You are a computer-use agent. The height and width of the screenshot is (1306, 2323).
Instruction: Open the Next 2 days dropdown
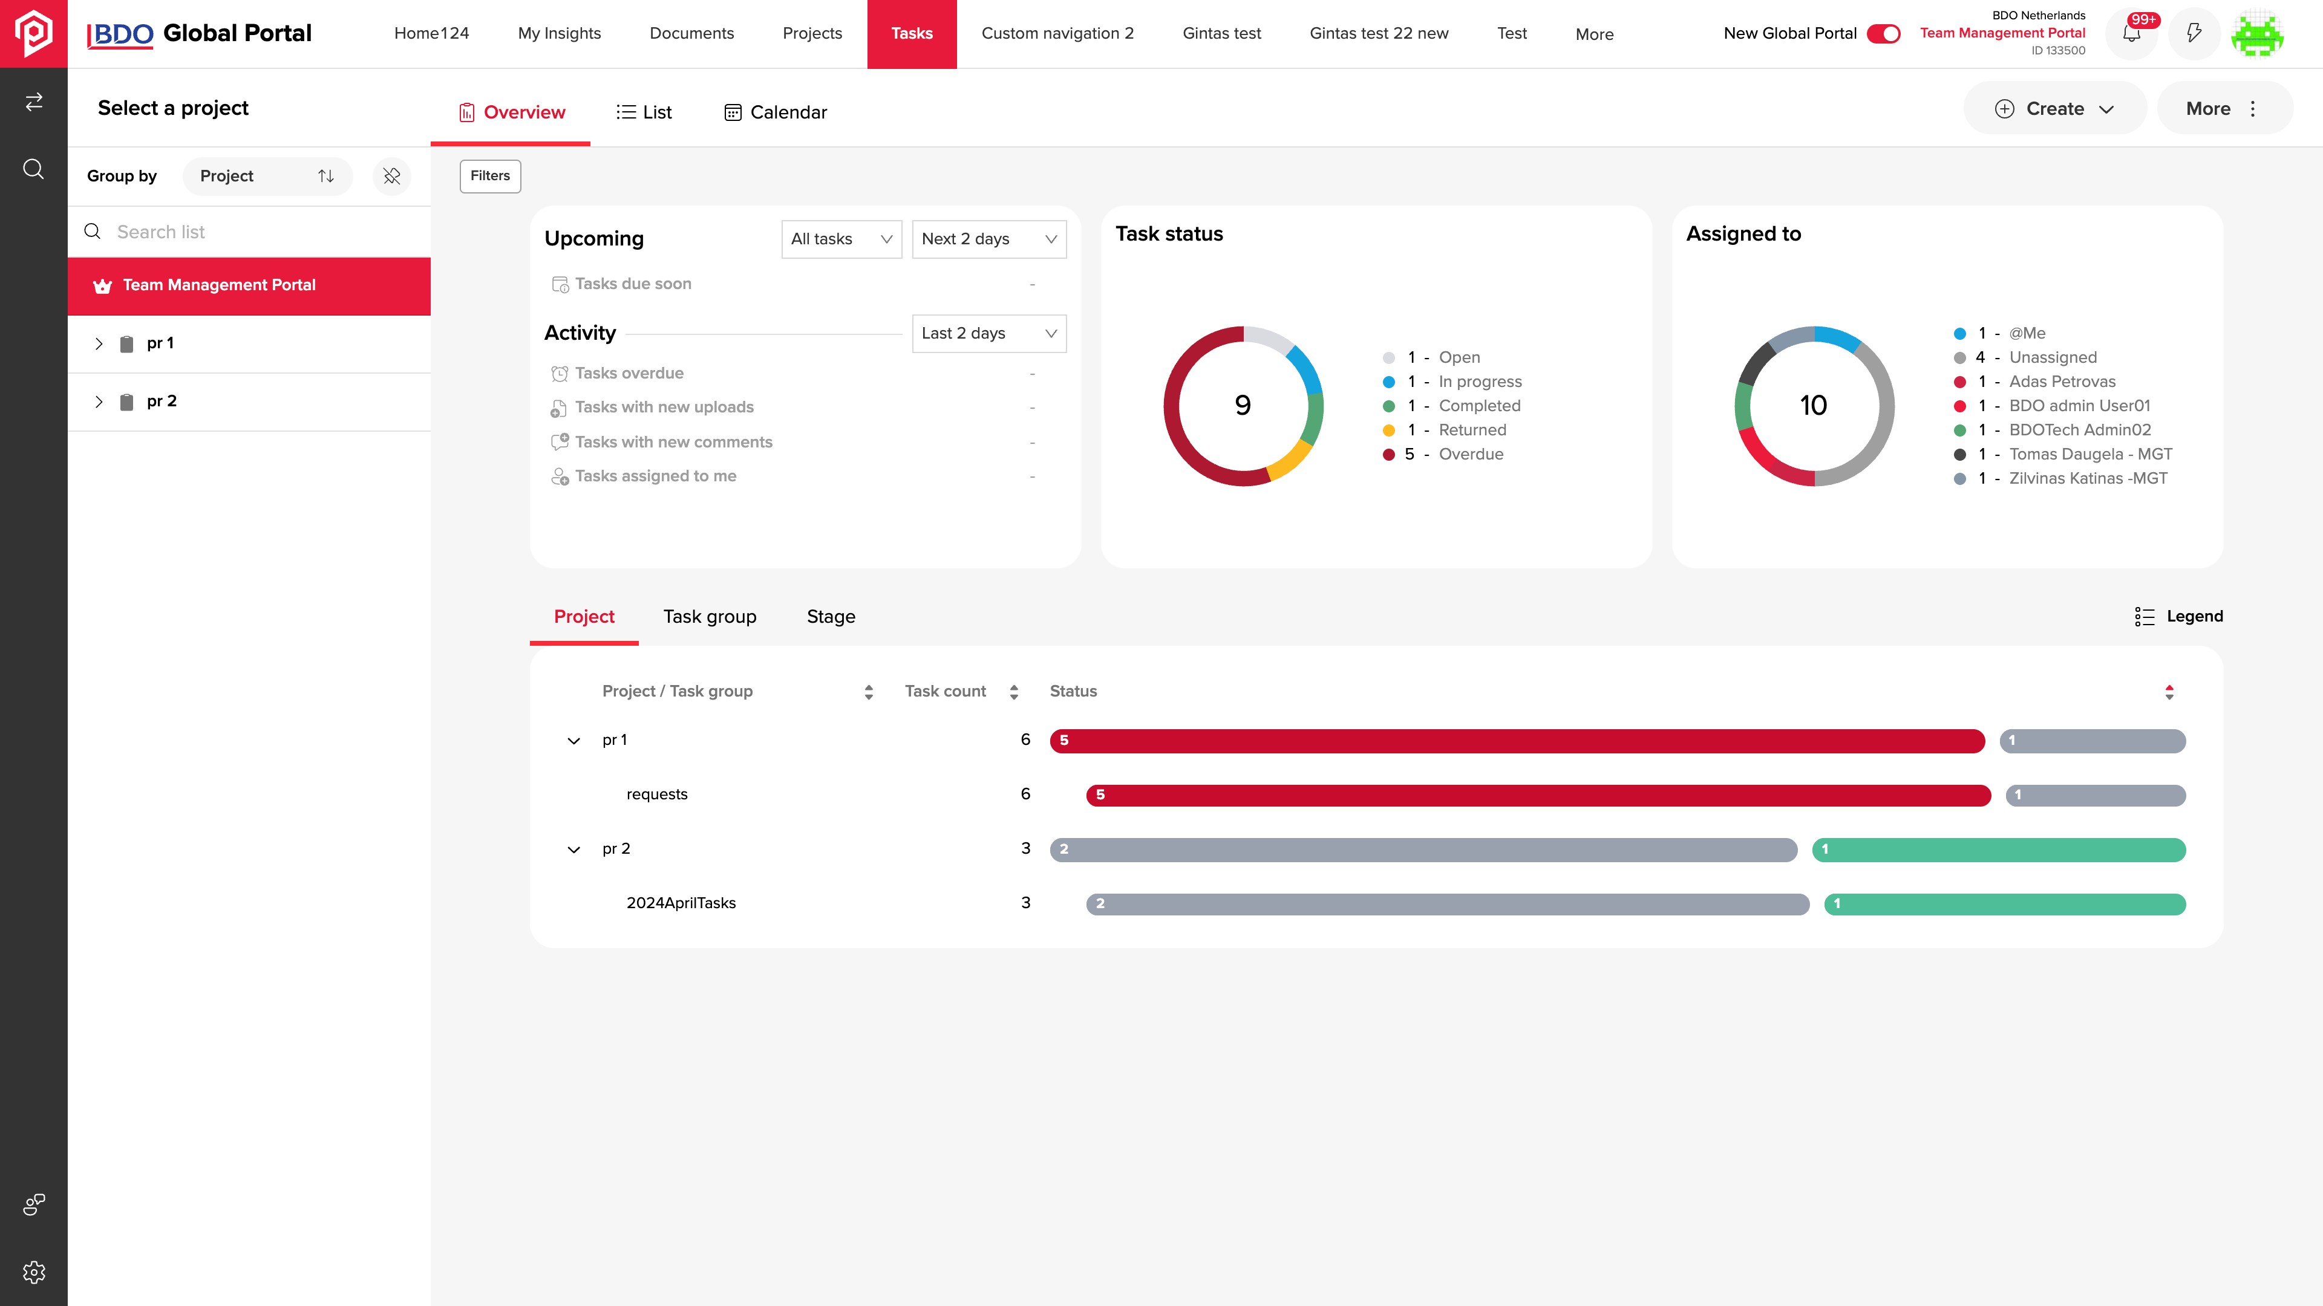(989, 239)
